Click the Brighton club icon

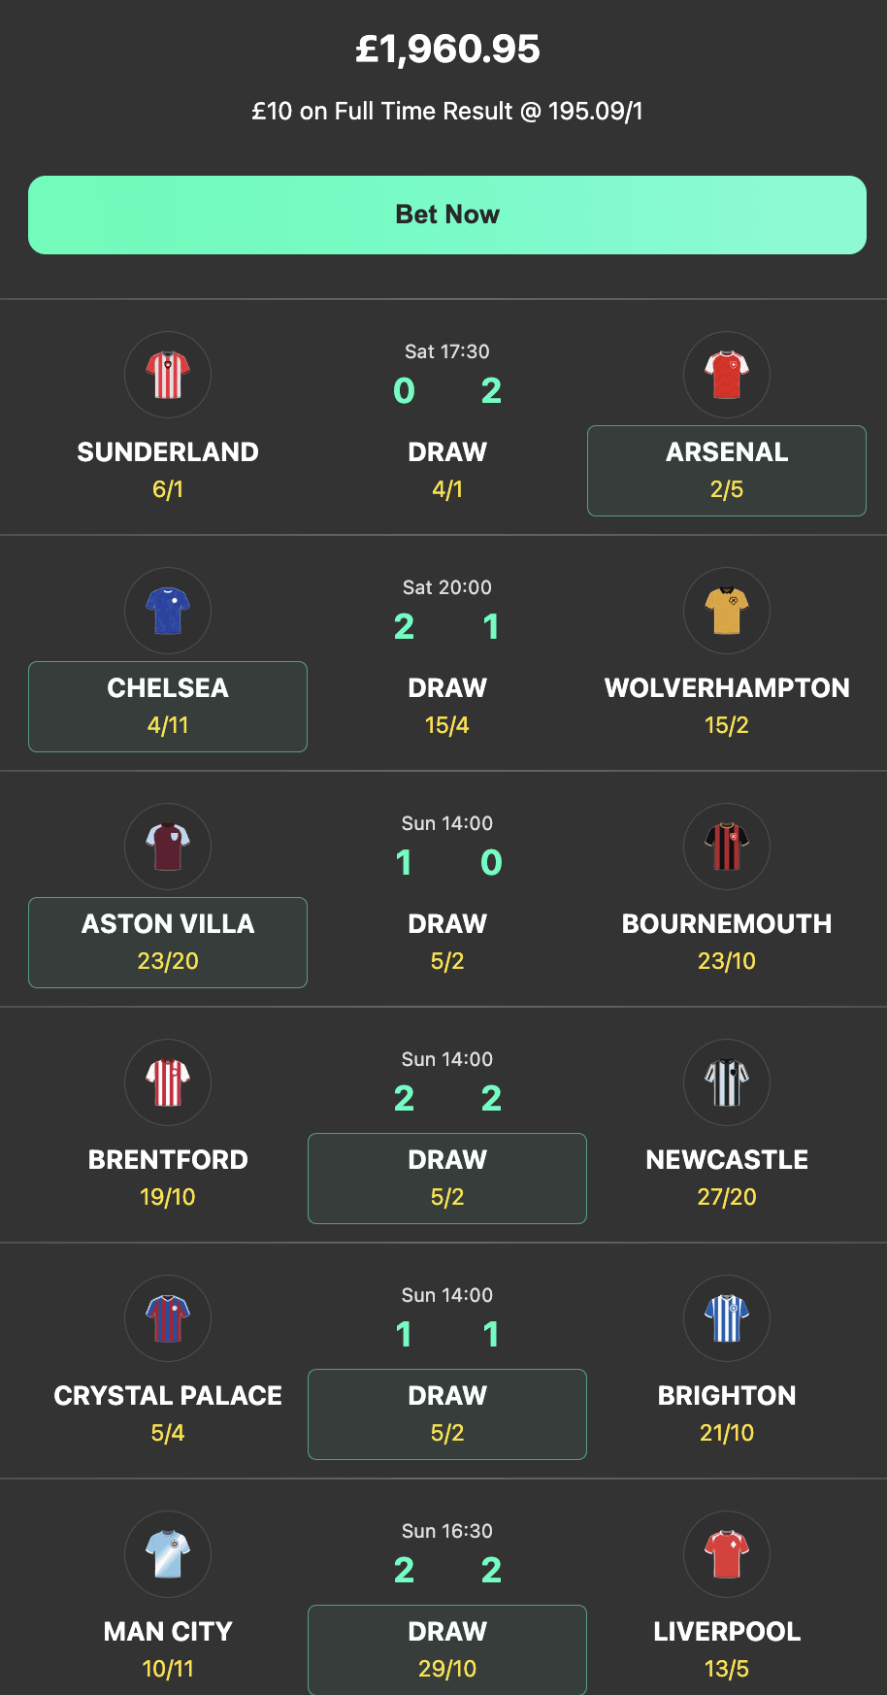click(x=726, y=1318)
